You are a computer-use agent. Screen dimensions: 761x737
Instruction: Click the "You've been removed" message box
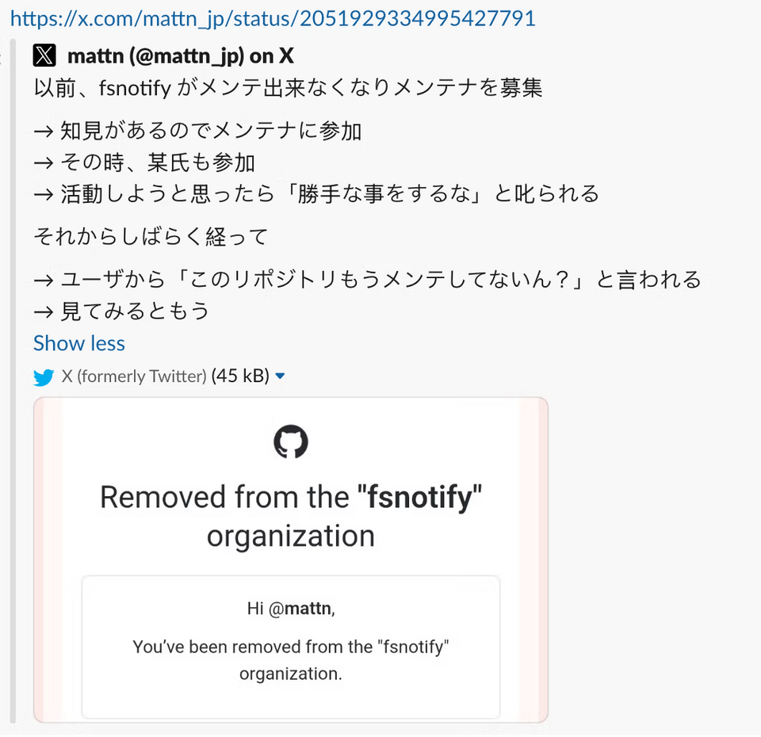pyautogui.click(x=291, y=647)
